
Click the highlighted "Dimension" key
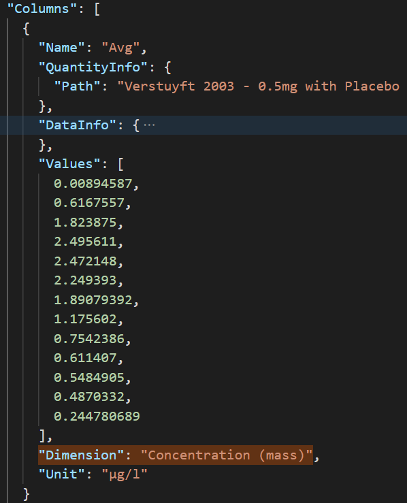point(81,455)
